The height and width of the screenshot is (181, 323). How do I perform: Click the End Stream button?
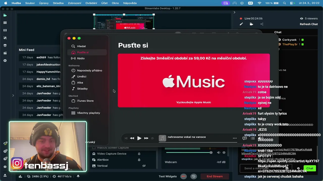coord(215,176)
